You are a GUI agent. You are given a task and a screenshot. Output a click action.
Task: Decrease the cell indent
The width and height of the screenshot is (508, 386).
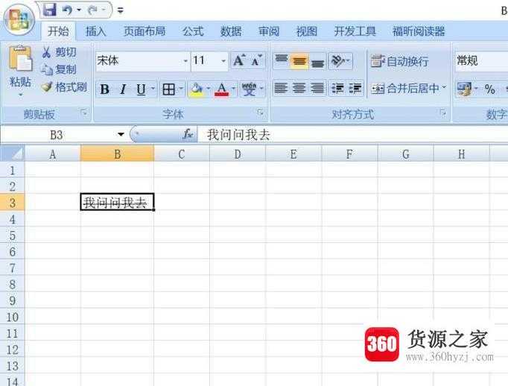coord(337,88)
